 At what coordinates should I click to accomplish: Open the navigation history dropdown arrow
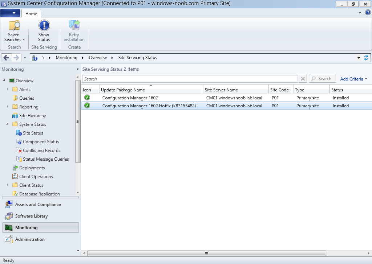(x=25, y=58)
